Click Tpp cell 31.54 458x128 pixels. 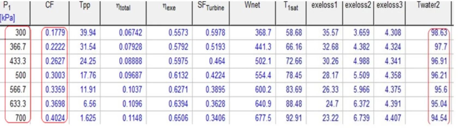[x=85, y=47]
